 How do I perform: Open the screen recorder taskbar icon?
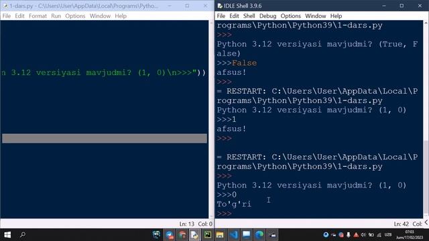272,235
